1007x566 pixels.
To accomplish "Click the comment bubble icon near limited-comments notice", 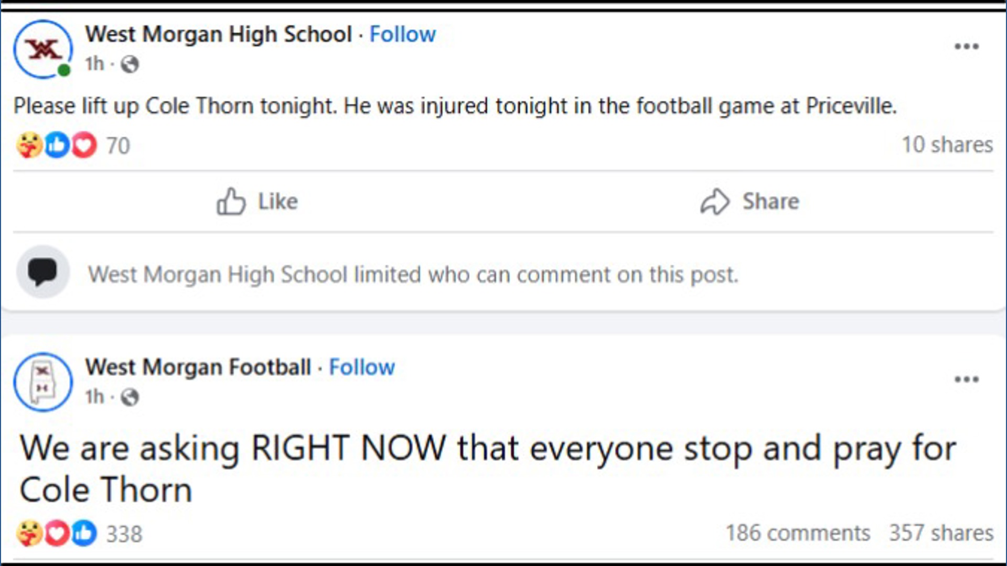I will pos(43,273).
